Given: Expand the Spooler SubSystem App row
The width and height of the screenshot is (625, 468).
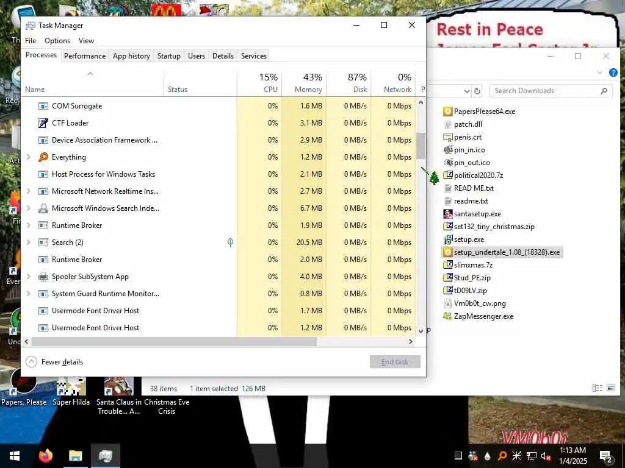Looking at the screenshot, I should 29,277.
